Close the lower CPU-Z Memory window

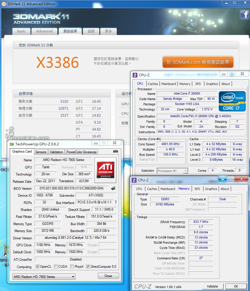(x=241, y=179)
